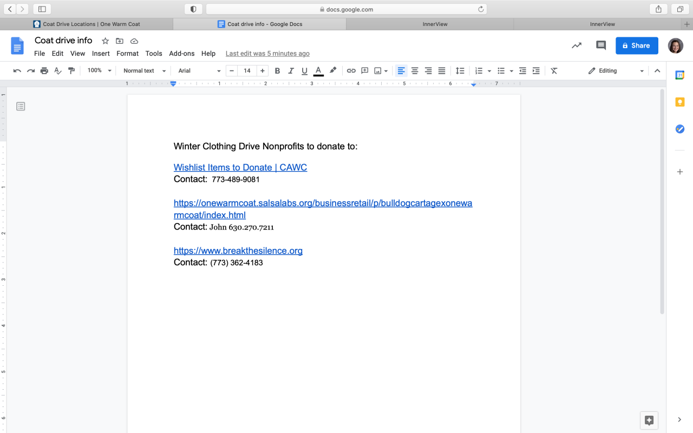
Task: Open the zoom 100% dropdown
Action: tap(100, 71)
